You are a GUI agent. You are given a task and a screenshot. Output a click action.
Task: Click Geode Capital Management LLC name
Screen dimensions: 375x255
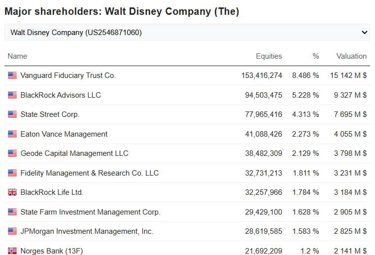point(74,153)
